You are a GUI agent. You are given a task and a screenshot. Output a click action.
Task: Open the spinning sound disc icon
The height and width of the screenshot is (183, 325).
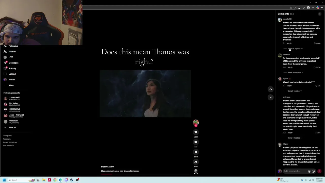pos(196,172)
